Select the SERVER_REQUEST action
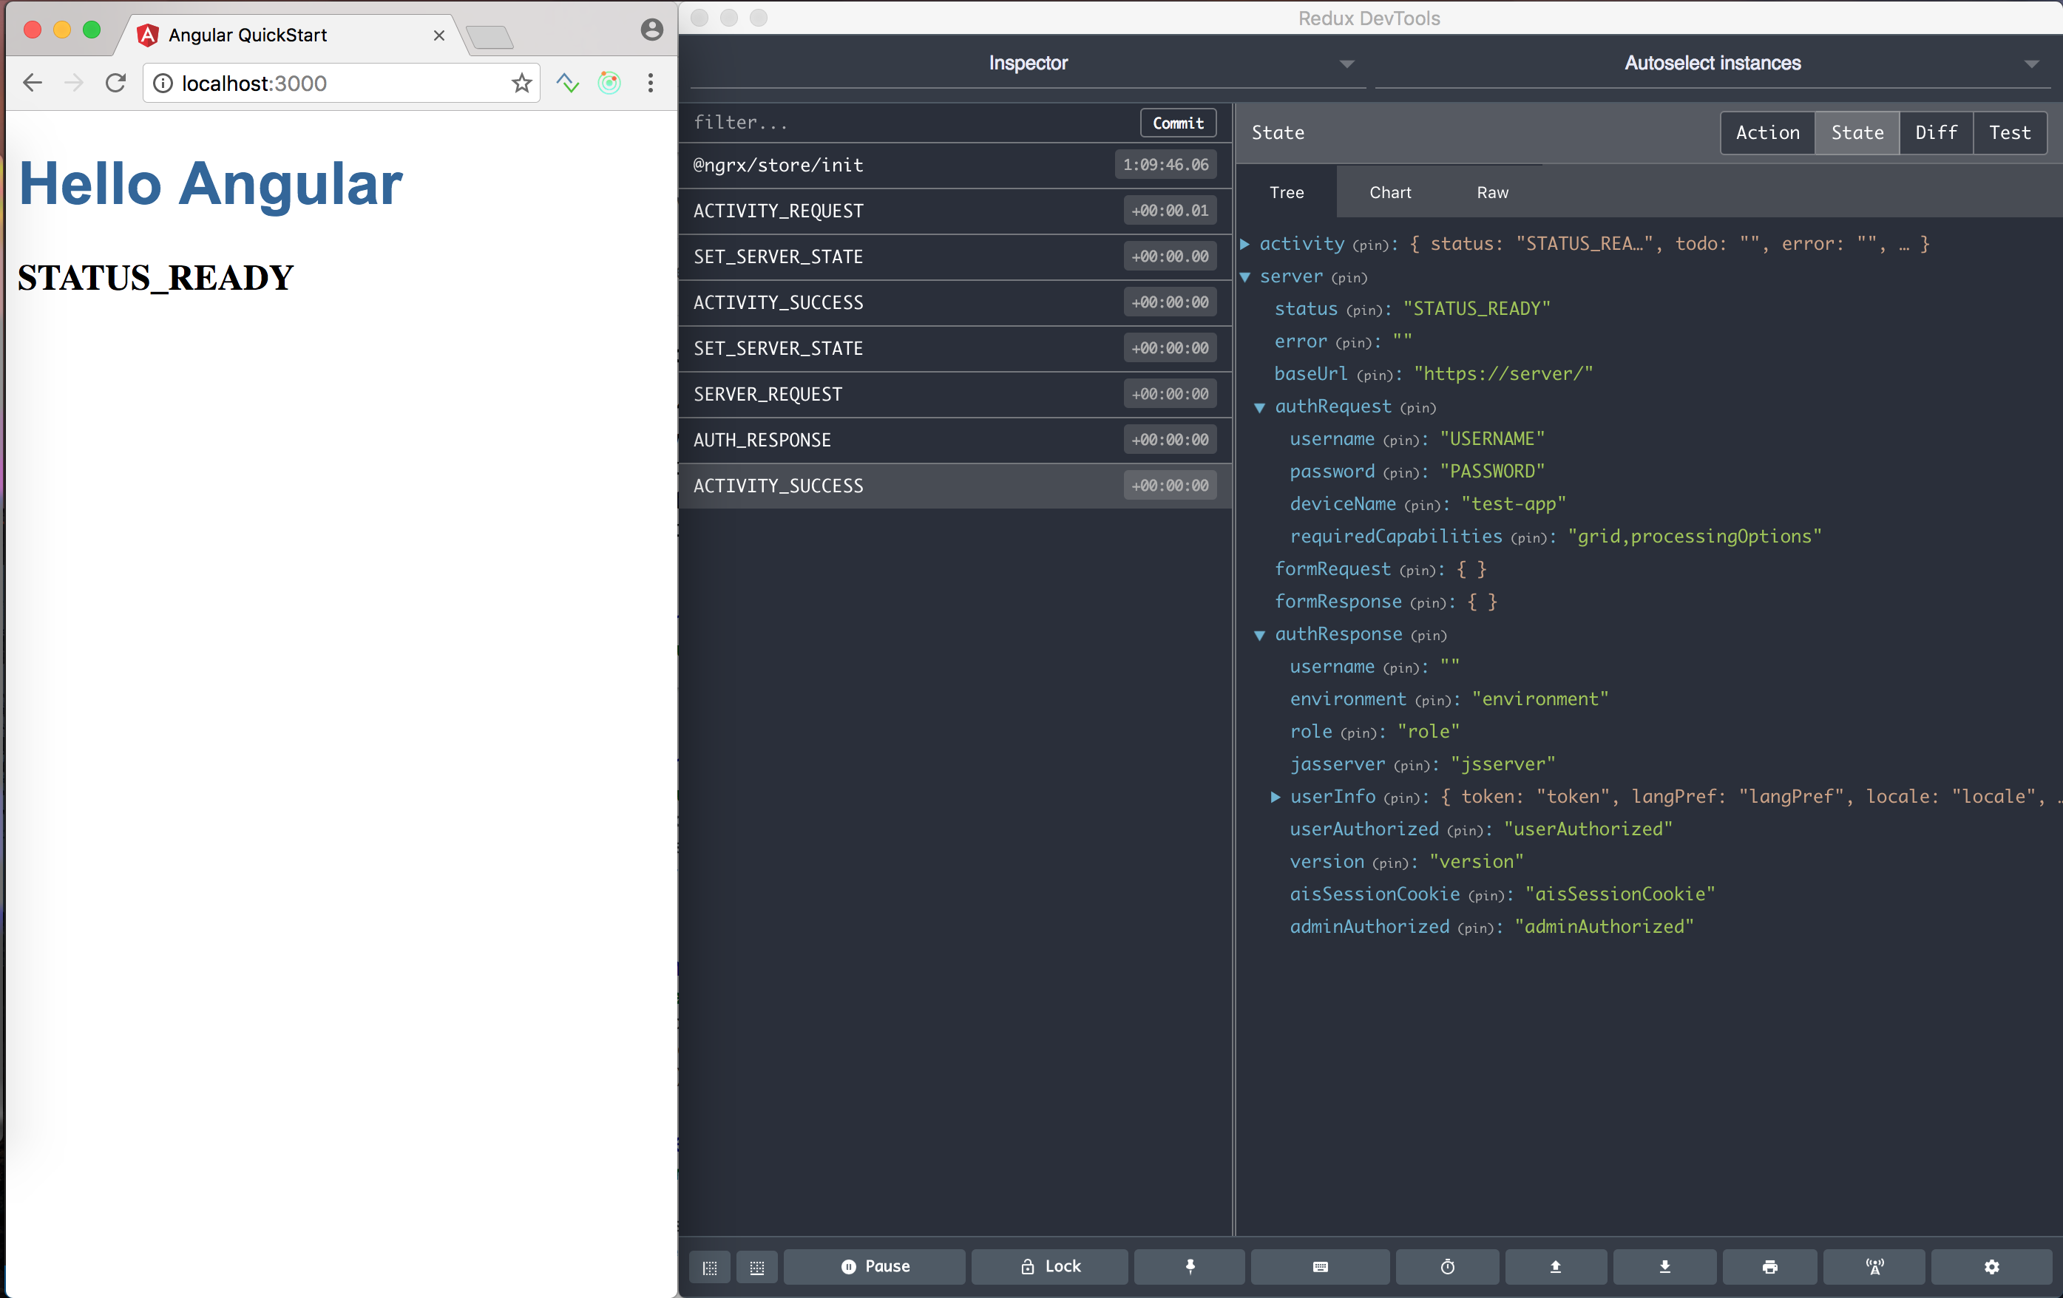 click(955, 394)
